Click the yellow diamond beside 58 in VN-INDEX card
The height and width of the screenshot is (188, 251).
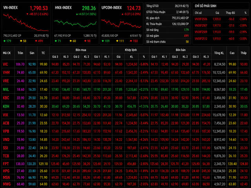tap(21, 41)
